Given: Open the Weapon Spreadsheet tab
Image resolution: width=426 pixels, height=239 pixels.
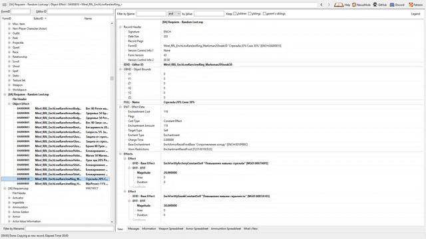Looking at the screenshot, I should [171, 228].
